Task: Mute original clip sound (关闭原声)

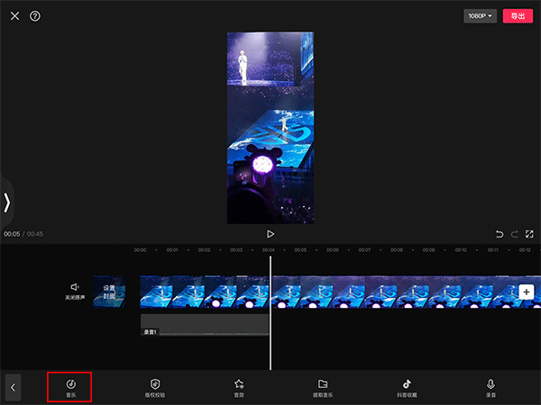Action: [x=75, y=291]
